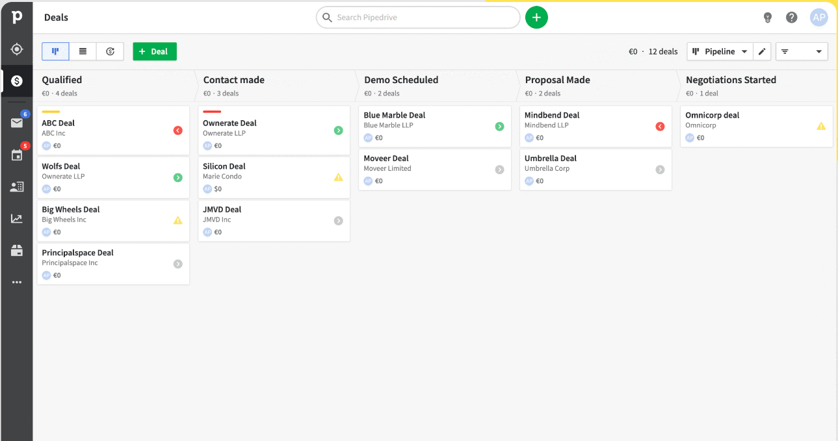The image size is (838, 441).
Task: Click the lightbulb Sales Assistant icon
Action: [768, 18]
